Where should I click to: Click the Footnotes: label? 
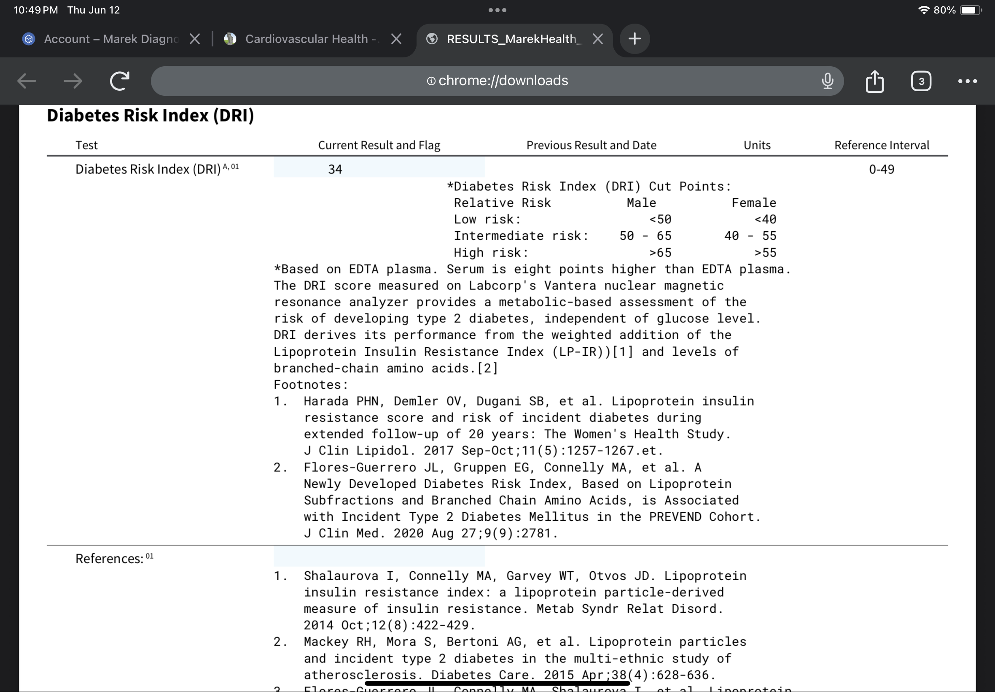[x=311, y=384]
